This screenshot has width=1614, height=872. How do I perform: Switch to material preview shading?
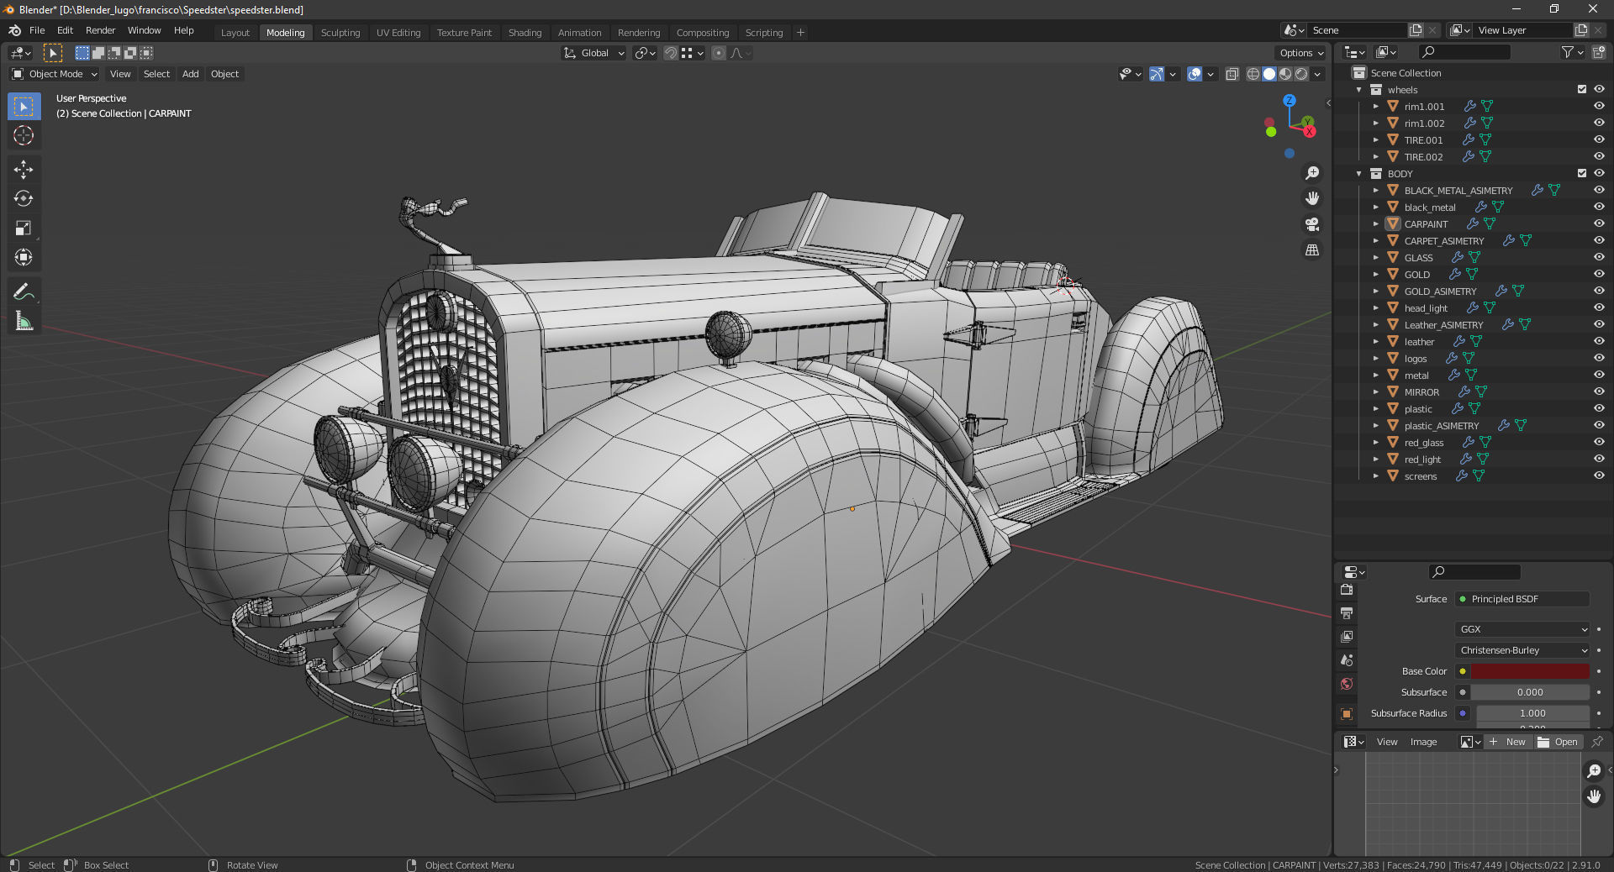pyautogui.click(x=1285, y=74)
